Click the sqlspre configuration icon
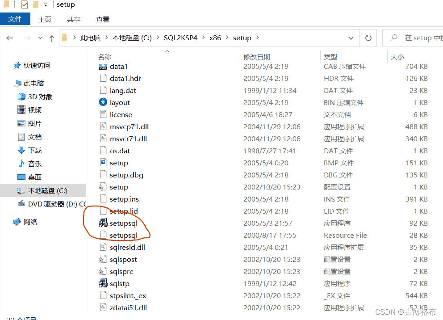The height and width of the screenshot is (320, 443). (102, 271)
